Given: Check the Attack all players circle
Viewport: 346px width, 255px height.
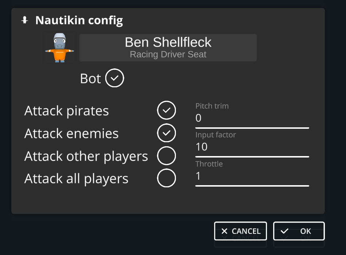Looking at the screenshot, I should click(x=166, y=179).
